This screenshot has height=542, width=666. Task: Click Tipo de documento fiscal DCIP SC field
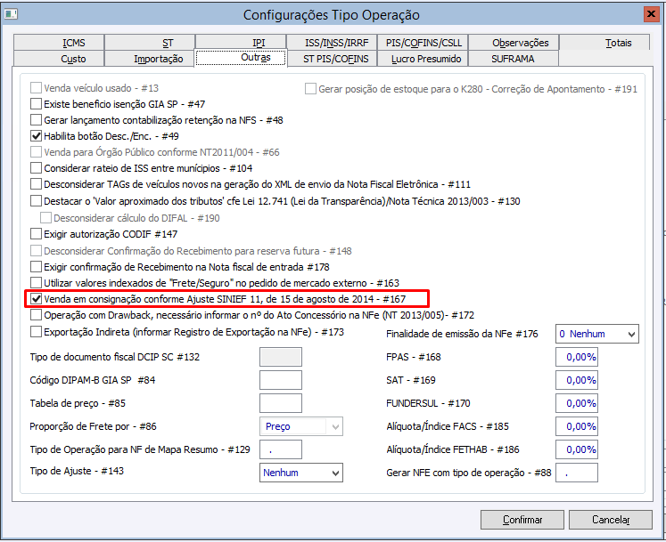280,357
